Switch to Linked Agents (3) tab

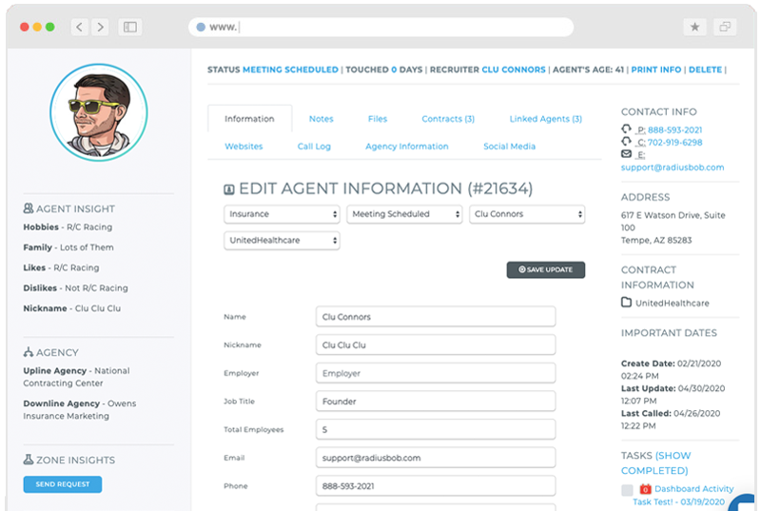pos(545,118)
